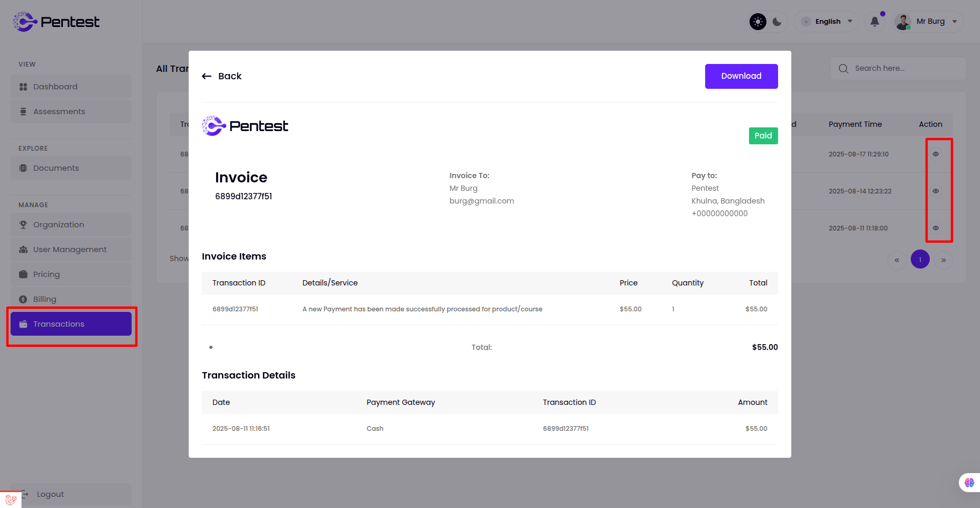Click the notification bell icon
The height and width of the screenshot is (508, 980).
(x=875, y=22)
